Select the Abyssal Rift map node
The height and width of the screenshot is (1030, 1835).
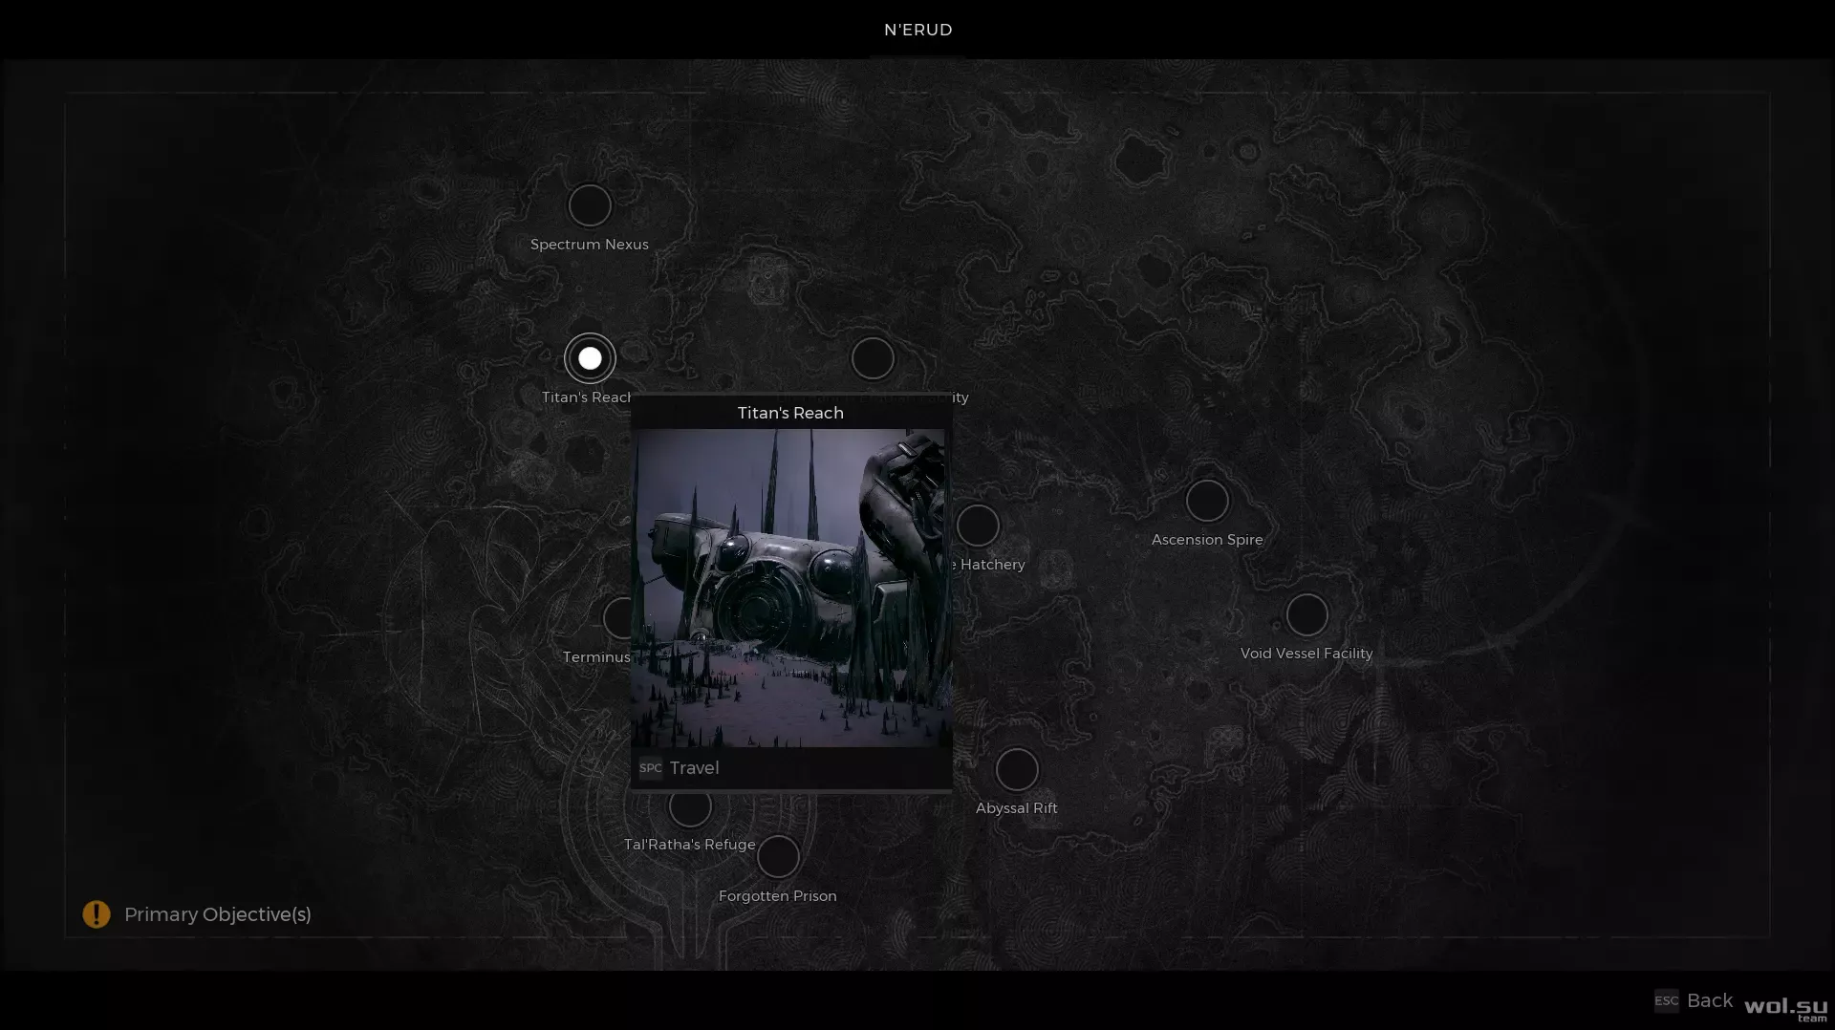[1016, 769]
